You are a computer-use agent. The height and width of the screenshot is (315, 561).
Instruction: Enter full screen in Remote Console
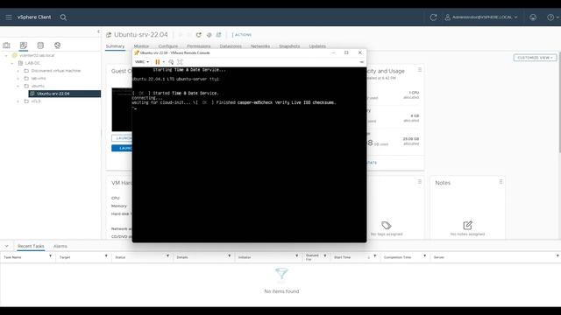180,62
